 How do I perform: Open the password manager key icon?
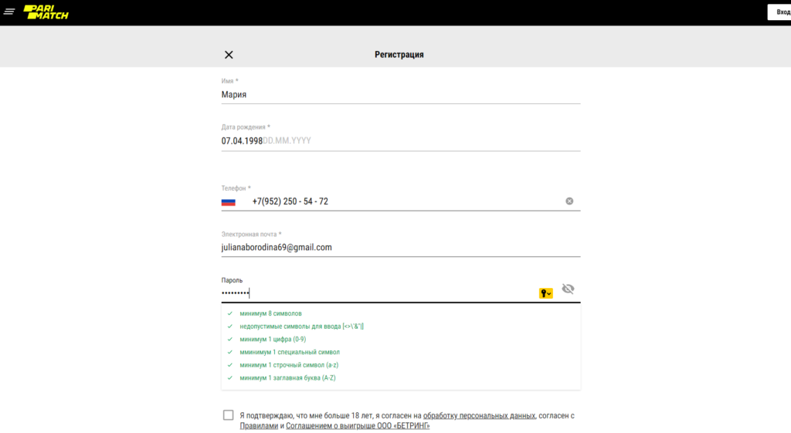coord(546,293)
